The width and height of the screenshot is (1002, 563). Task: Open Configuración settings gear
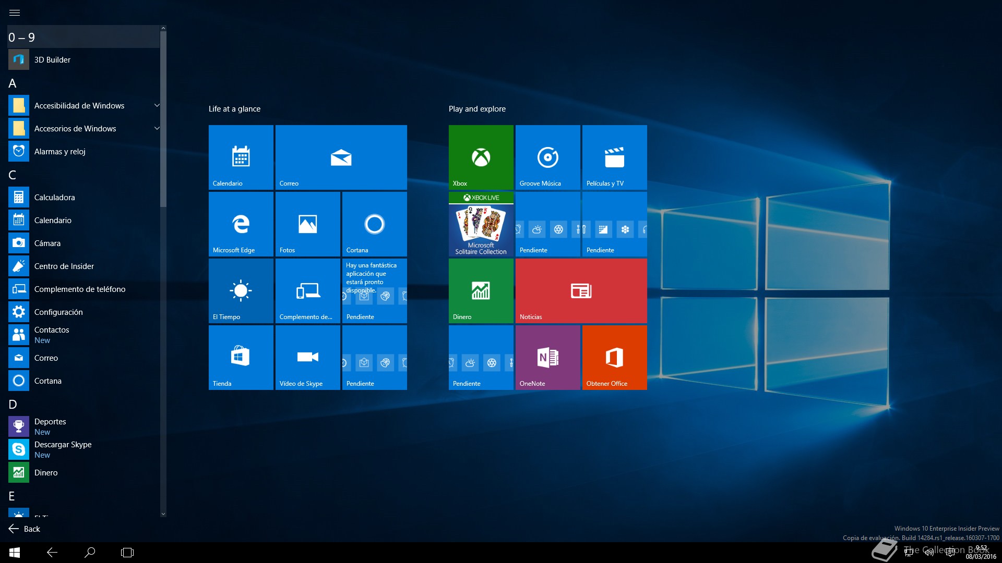(83, 312)
